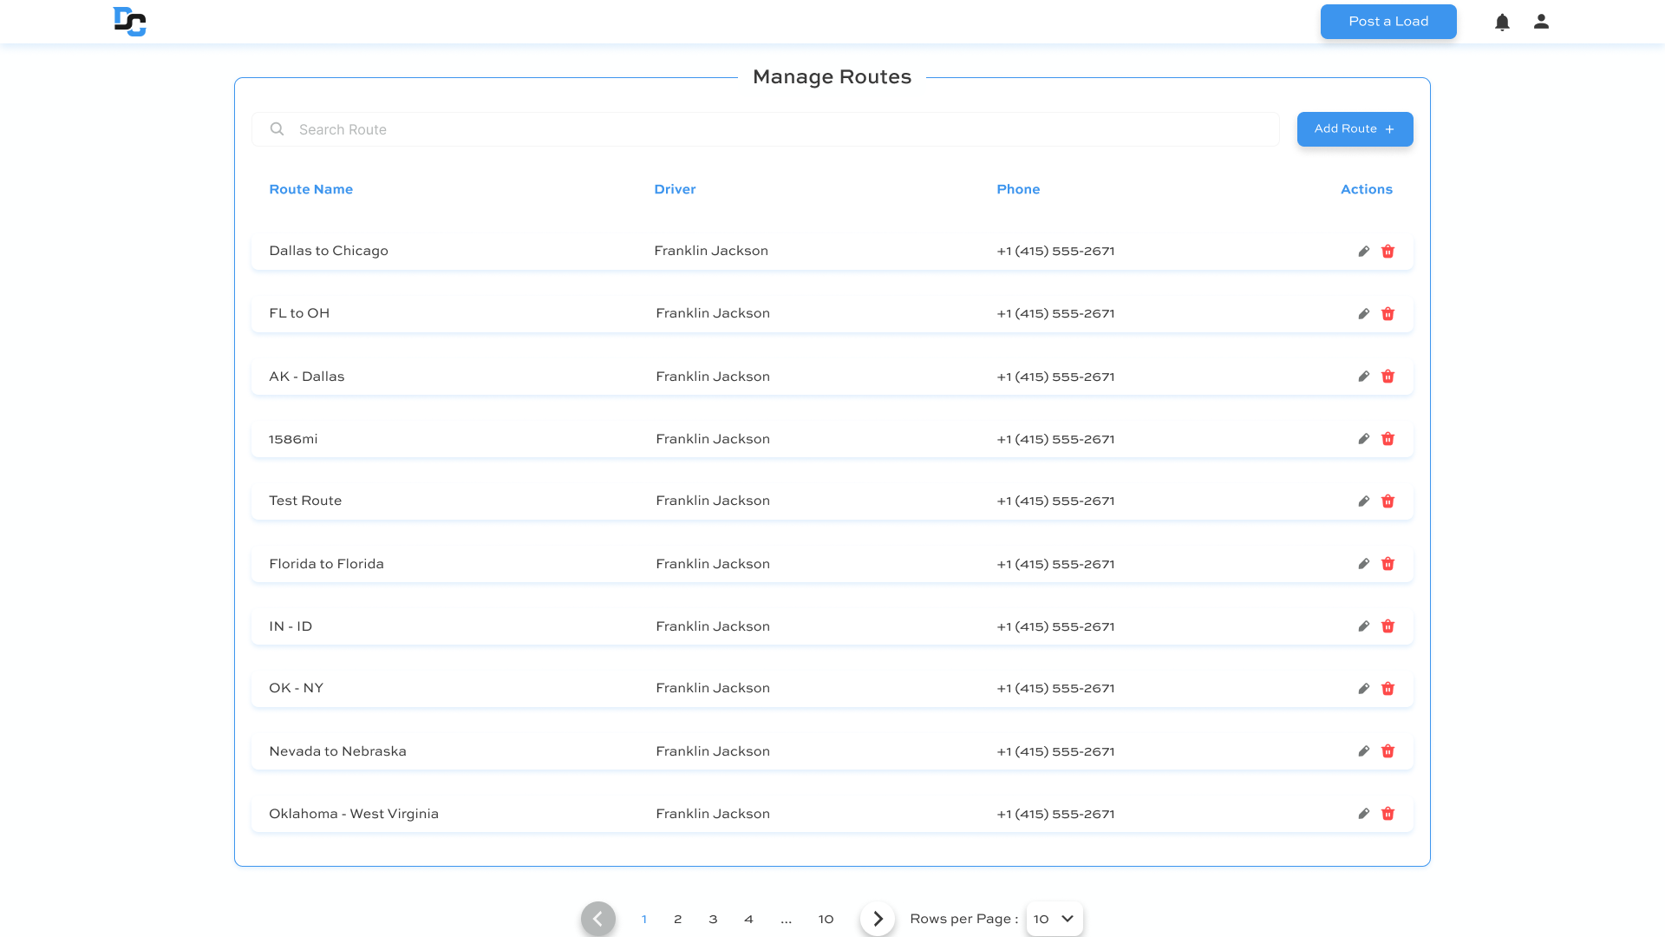This screenshot has height=937, width=1665.
Task: Edit the 1586mi route
Action: coord(1363,439)
